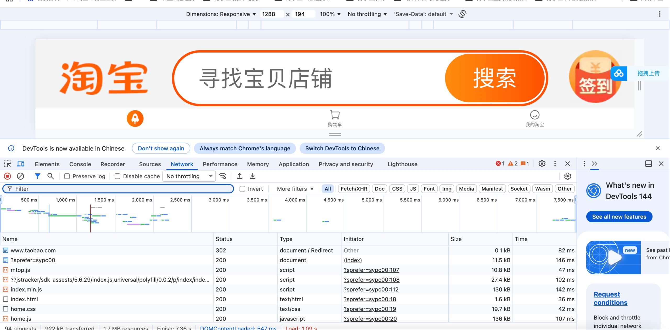
Task: Click the import HAR file upload icon
Action: (239, 176)
